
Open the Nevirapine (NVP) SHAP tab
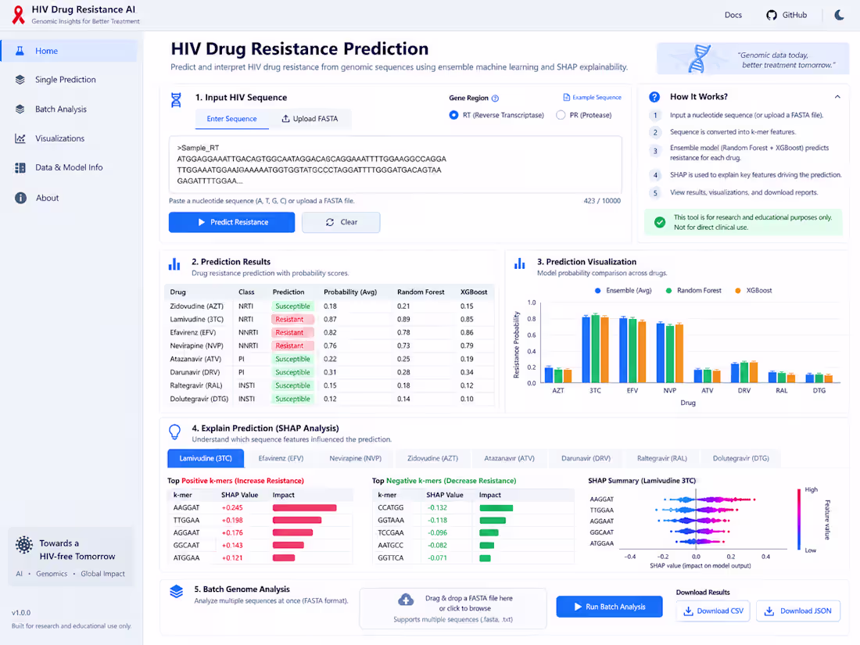coord(356,458)
